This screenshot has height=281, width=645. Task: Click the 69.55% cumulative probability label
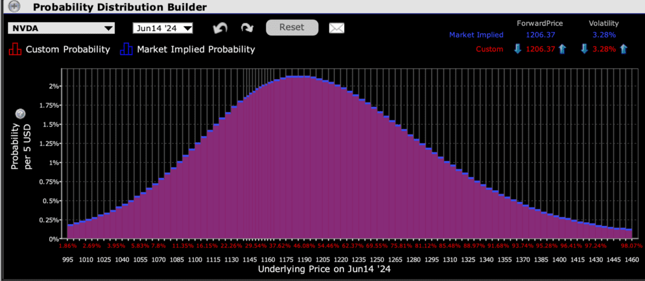[x=377, y=246]
